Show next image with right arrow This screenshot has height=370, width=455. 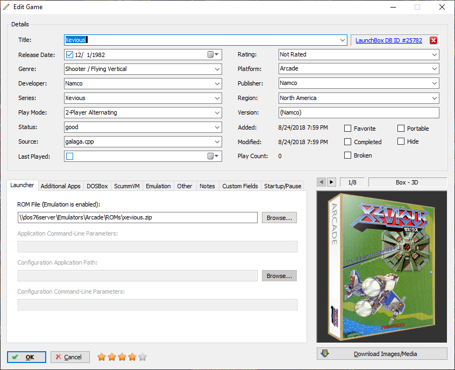click(x=331, y=182)
